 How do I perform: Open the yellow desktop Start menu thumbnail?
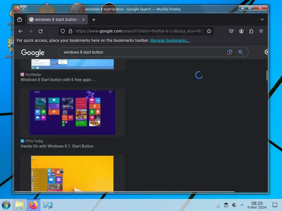[72, 174]
